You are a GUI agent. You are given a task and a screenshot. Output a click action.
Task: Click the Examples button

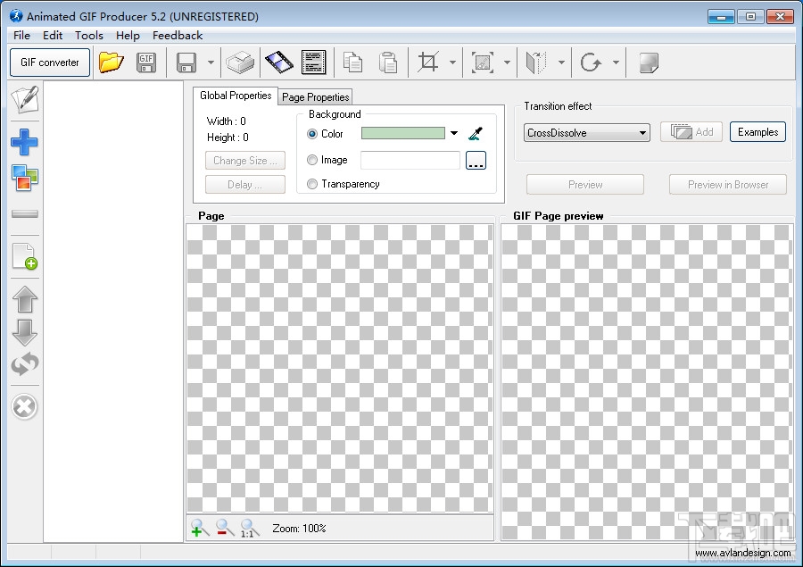[757, 132]
